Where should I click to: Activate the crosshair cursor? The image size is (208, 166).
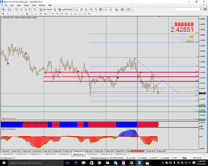tap(8, 14)
